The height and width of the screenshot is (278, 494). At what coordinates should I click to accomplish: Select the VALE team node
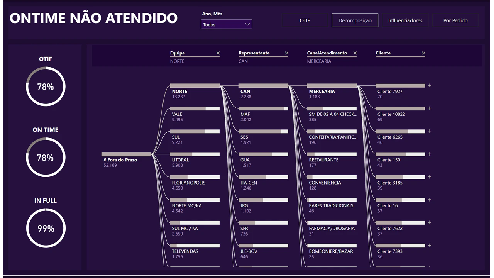[195, 114]
